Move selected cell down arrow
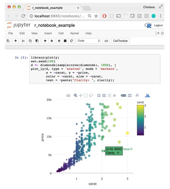 pos(52,41)
